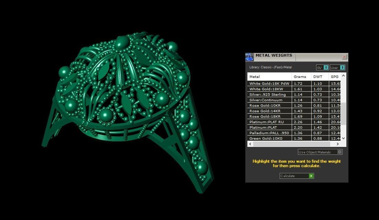Click the Library: Classic - (Fast)-Metal label

(x=270, y=67)
